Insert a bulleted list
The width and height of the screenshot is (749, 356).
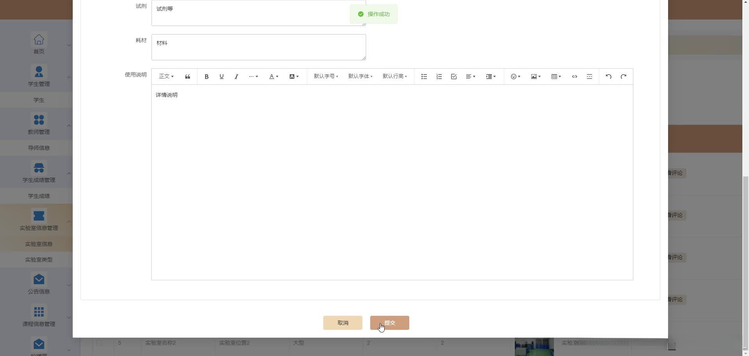[424, 77]
